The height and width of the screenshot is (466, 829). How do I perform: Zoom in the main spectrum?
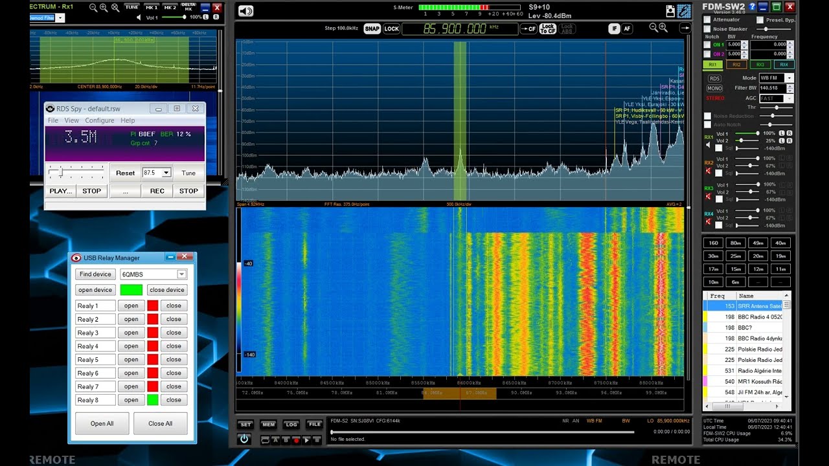click(x=663, y=27)
